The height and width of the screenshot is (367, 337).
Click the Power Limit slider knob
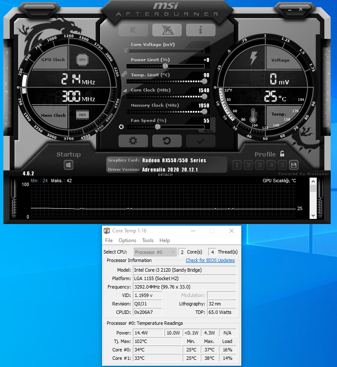(x=165, y=66)
